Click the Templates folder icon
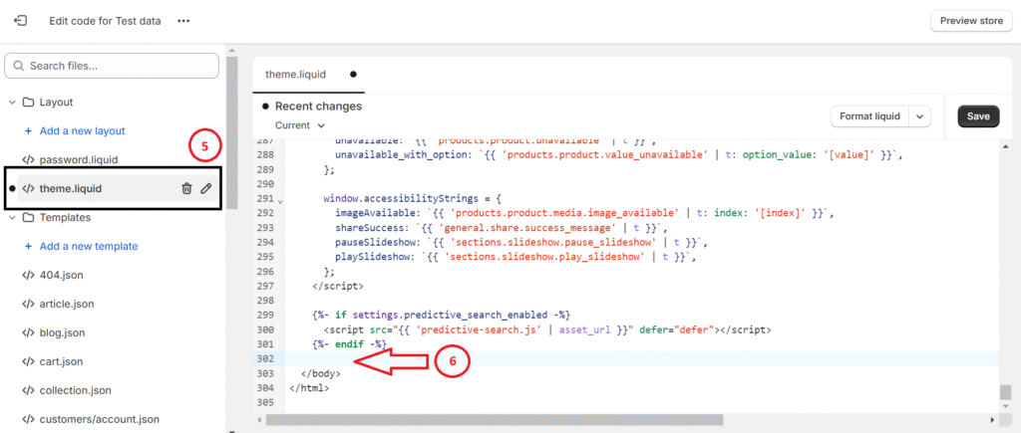1021x433 pixels. tap(29, 217)
